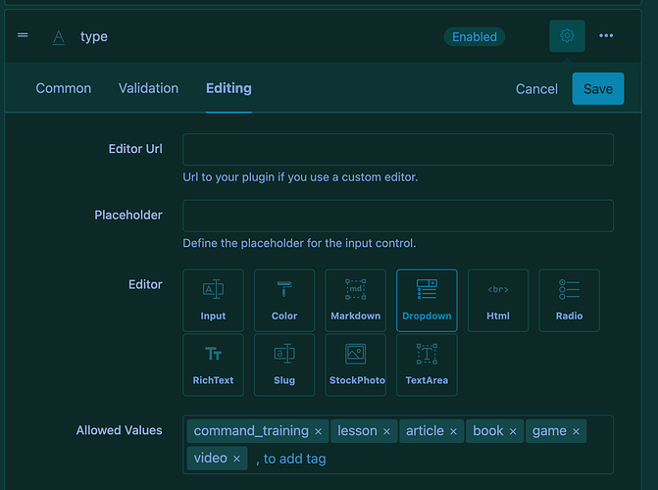658x490 pixels.
Task: Choose the StockPhoto editor option
Action: (x=355, y=365)
